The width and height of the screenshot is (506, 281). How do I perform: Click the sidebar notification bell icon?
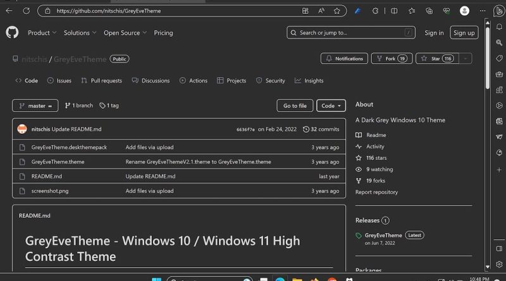point(499,27)
